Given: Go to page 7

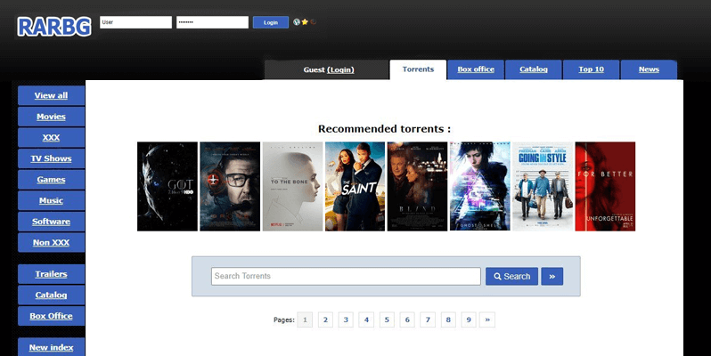Looking at the screenshot, I should 428,320.
